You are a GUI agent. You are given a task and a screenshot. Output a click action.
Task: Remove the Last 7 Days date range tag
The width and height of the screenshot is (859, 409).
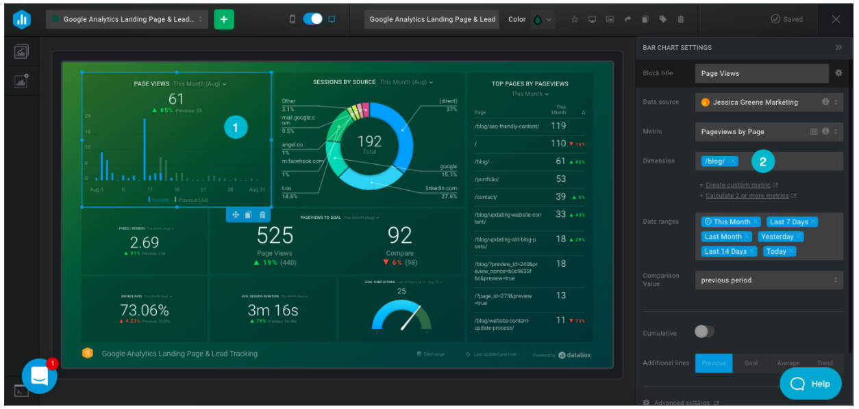pyautogui.click(x=813, y=222)
